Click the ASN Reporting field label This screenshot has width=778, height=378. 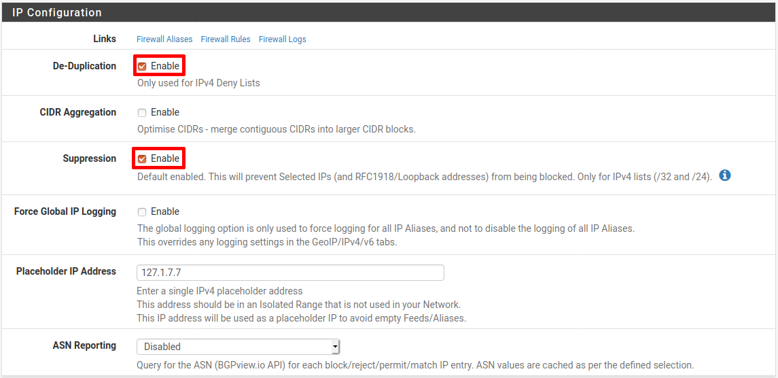[x=84, y=345]
